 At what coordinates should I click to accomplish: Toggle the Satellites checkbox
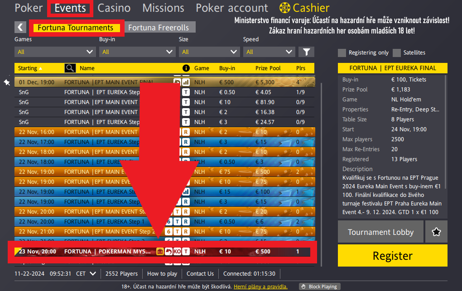(x=397, y=52)
